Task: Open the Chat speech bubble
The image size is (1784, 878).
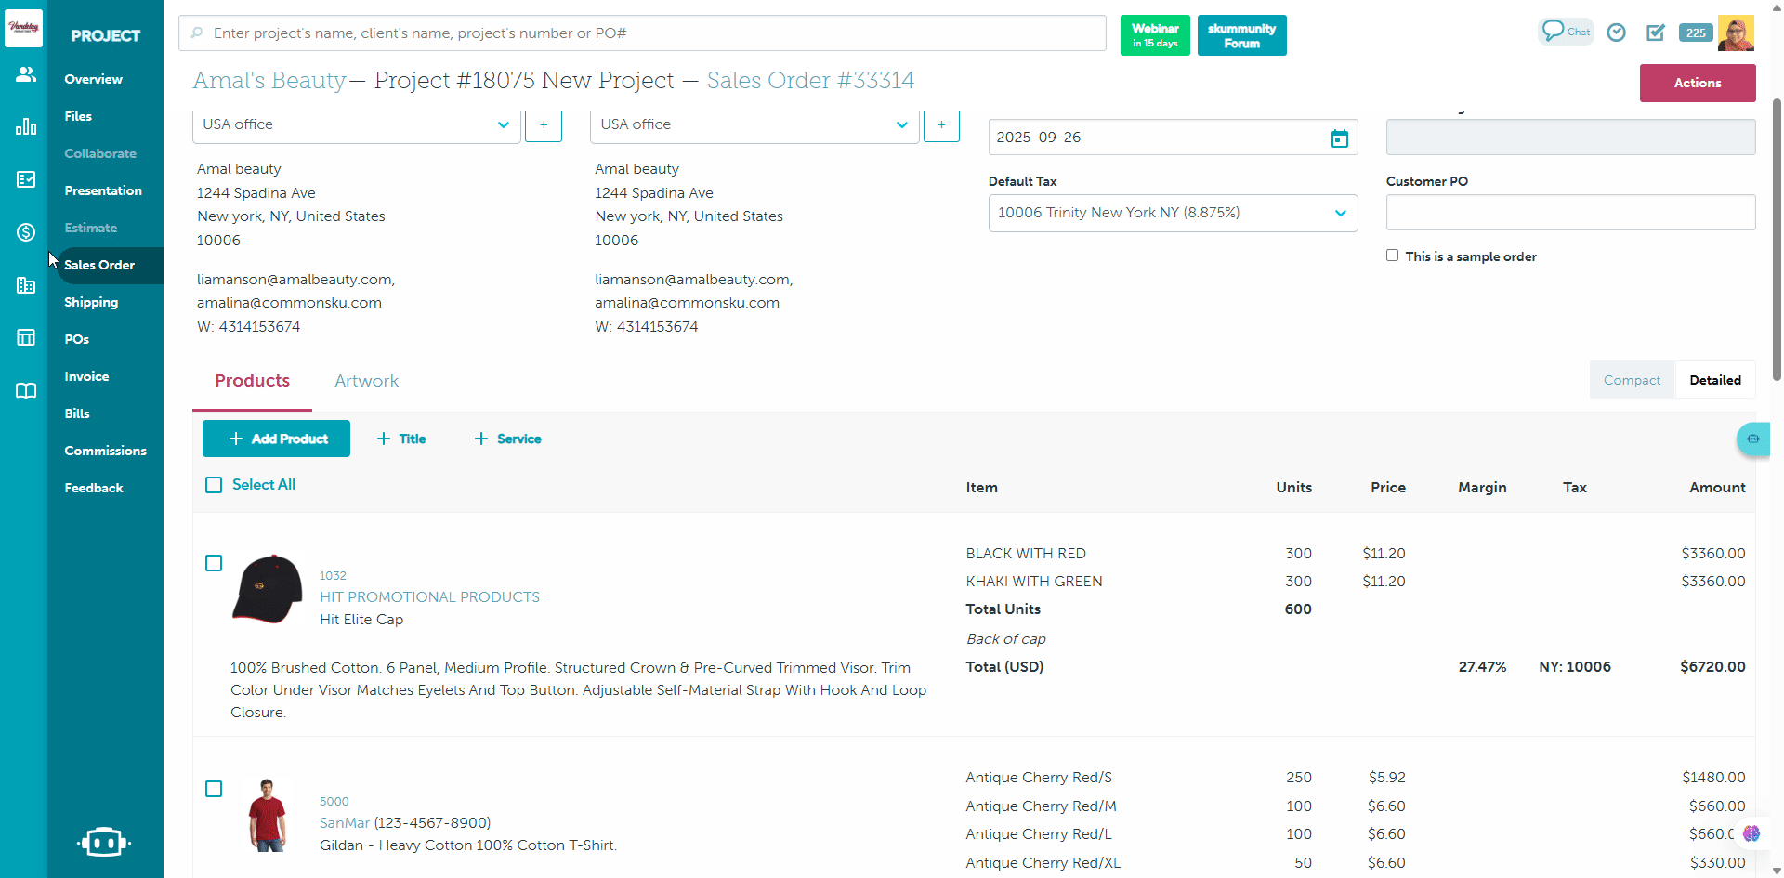Action: [x=1566, y=32]
